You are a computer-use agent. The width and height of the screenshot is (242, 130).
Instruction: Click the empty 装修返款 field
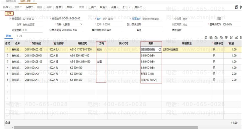[192, 30]
